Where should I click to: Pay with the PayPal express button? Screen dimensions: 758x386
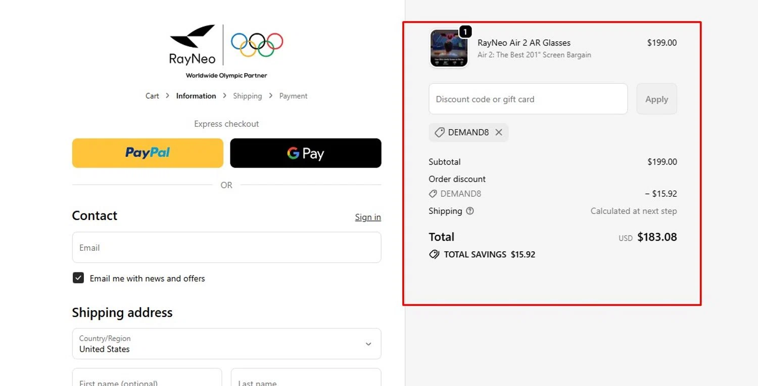pos(148,153)
